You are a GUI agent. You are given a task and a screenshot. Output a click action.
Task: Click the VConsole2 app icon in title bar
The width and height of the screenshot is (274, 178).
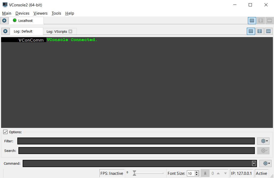5,5
